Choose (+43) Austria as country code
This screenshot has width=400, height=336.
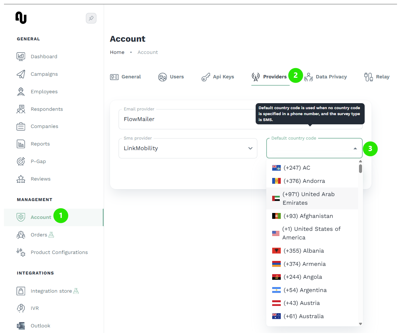click(x=302, y=303)
